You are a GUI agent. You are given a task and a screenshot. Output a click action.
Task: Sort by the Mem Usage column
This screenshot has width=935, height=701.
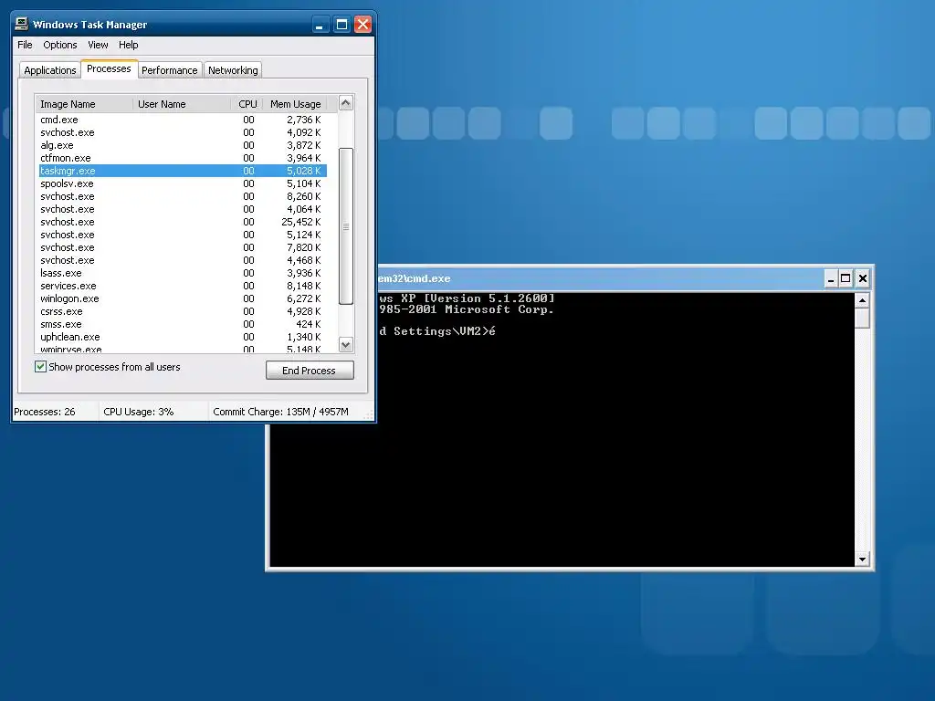coord(295,104)
